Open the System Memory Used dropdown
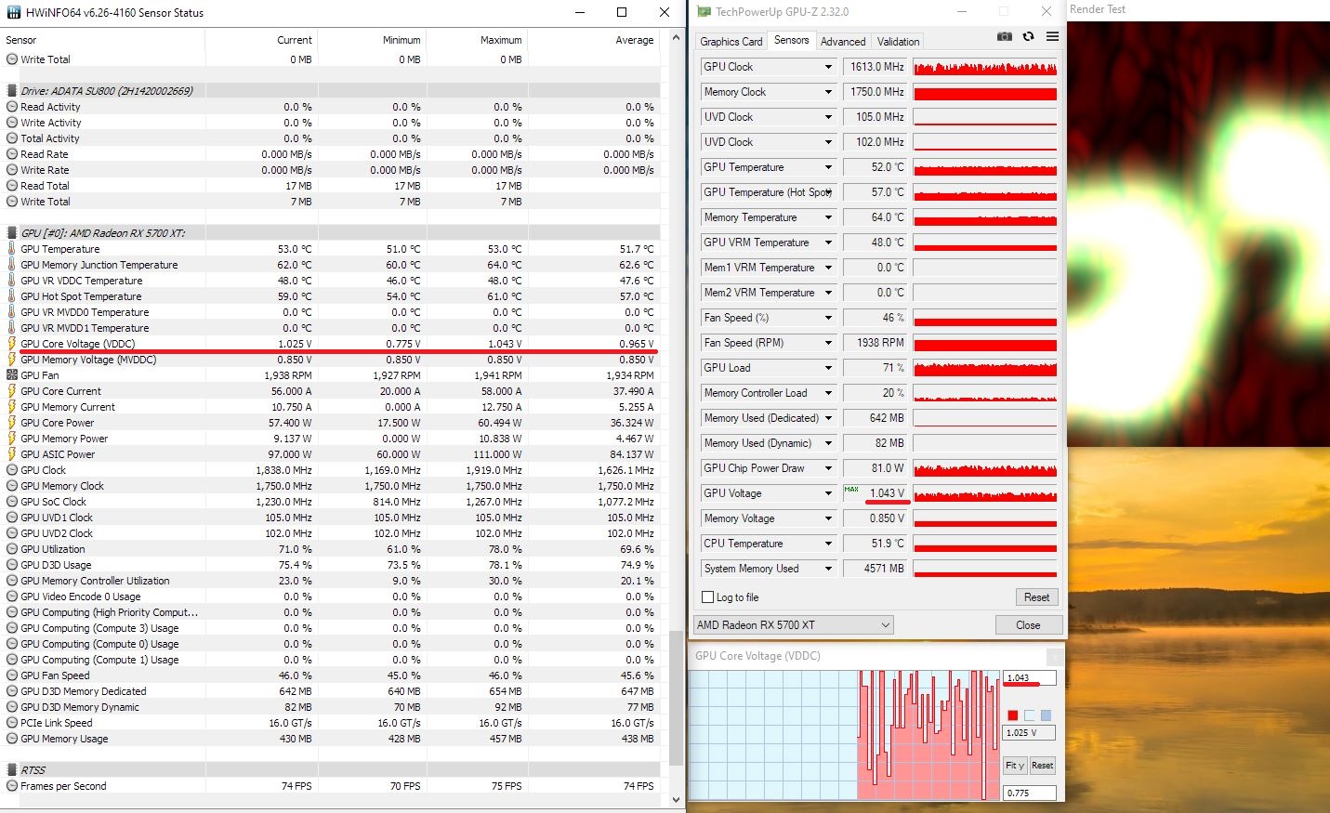 point(828,569)
